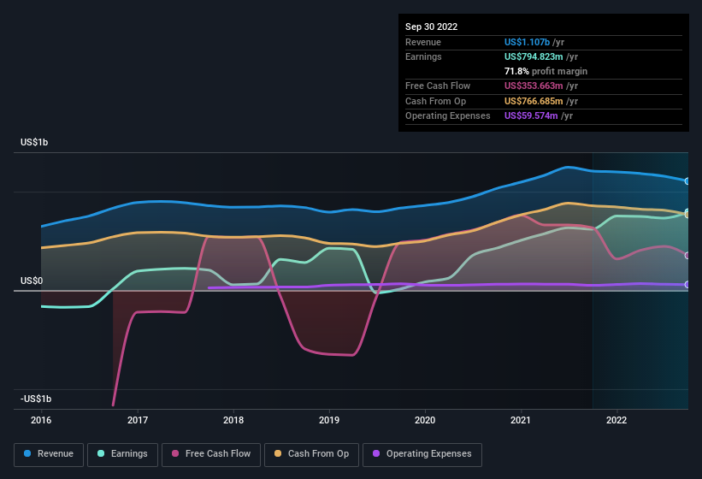This screenshot has height=479, width=702.
Task: Click the 2016 x-axis label
Action: click(41, 420)
